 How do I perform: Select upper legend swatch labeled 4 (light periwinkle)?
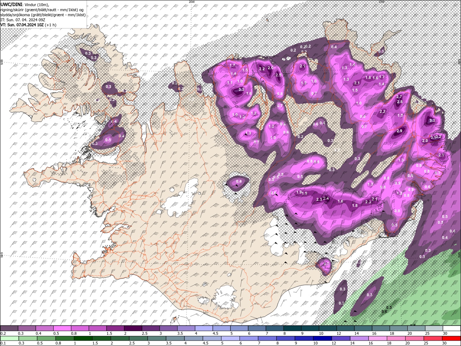click(204, 328)
